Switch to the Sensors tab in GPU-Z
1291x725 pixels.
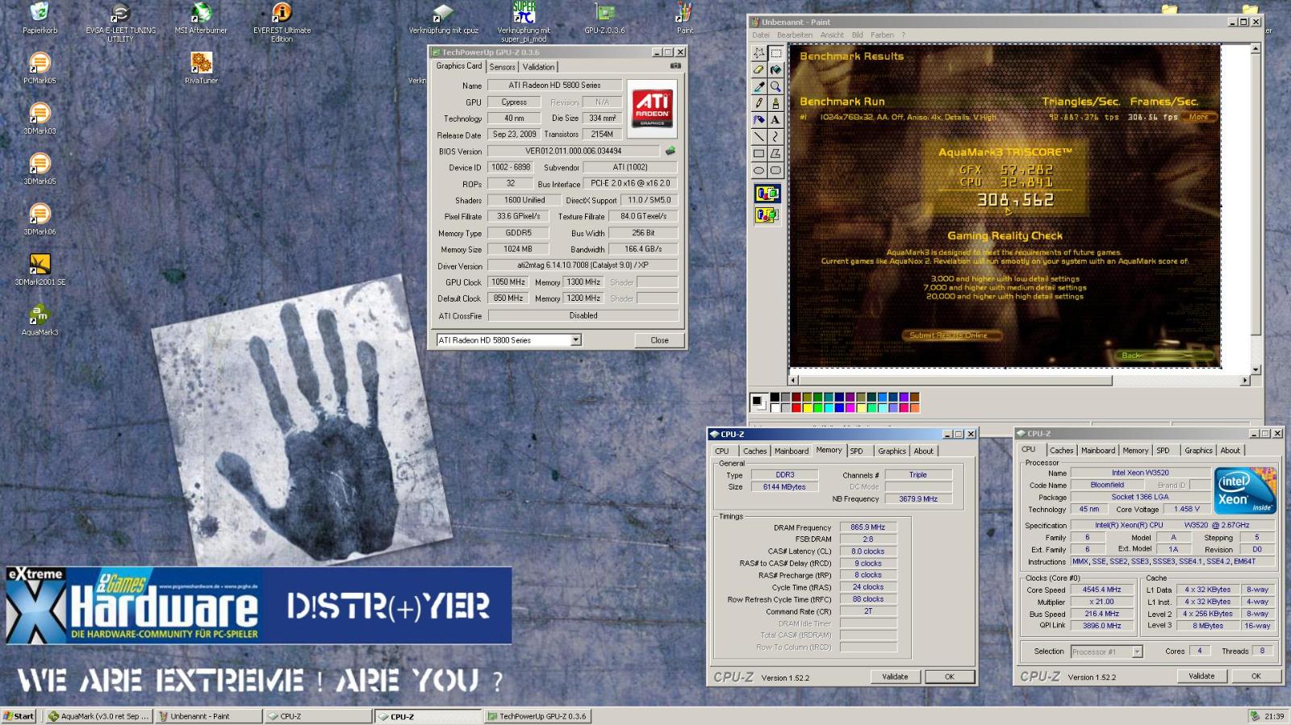(502, 67)
